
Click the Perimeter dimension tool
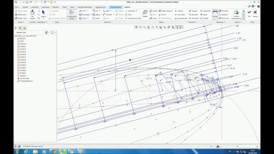point(223,11)
